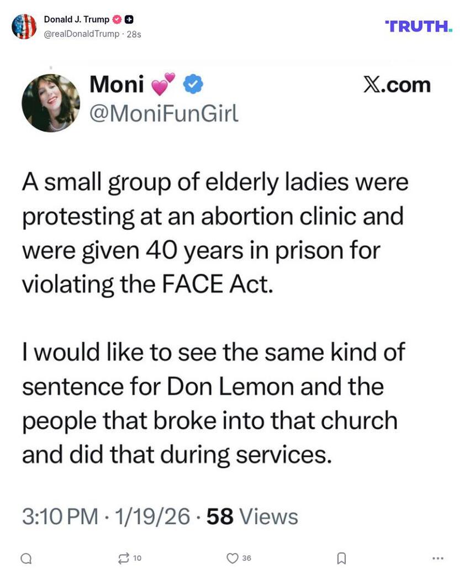
Task: Click the TRUTH. logo
Action: [418, 25]
